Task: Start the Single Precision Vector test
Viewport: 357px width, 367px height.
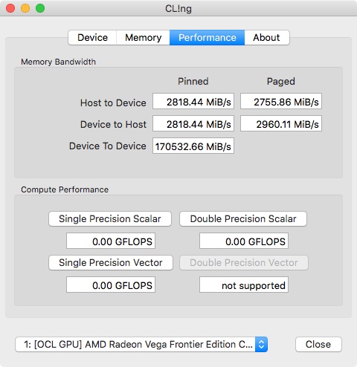Action: coord(111,262)
